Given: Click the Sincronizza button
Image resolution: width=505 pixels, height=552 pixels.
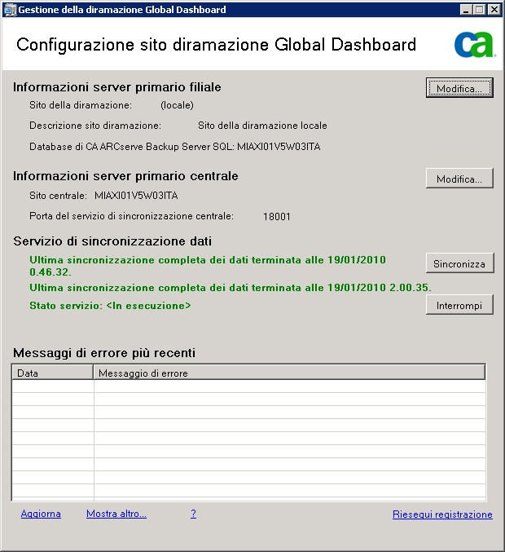Looking at the screenshot, I should (459, 263).
